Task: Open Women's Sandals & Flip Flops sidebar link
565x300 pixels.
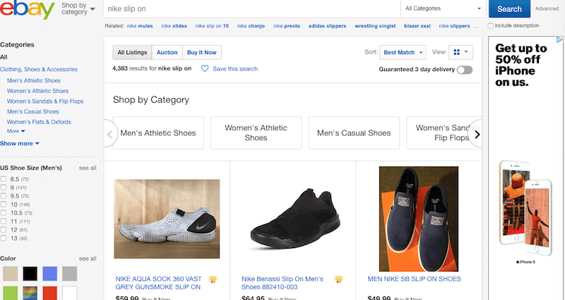Action: click(45, 101)
